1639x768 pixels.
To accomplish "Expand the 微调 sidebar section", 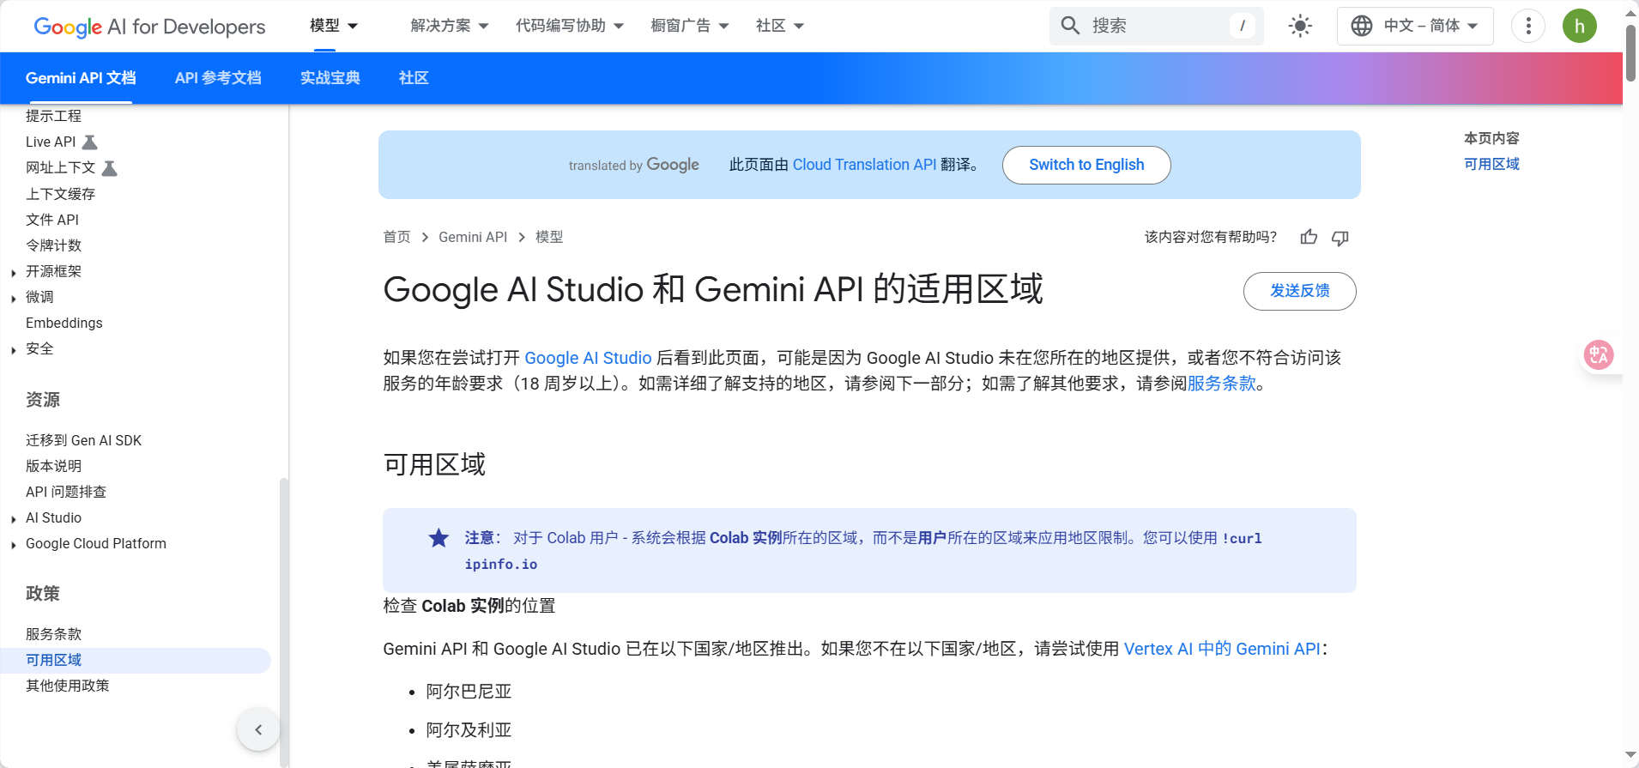I will pyautogui.click(x=14, y=299).
